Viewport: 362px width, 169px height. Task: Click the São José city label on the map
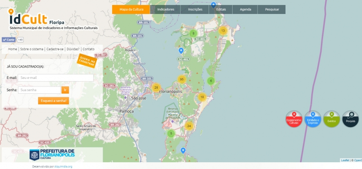click(x=138, y=98)
